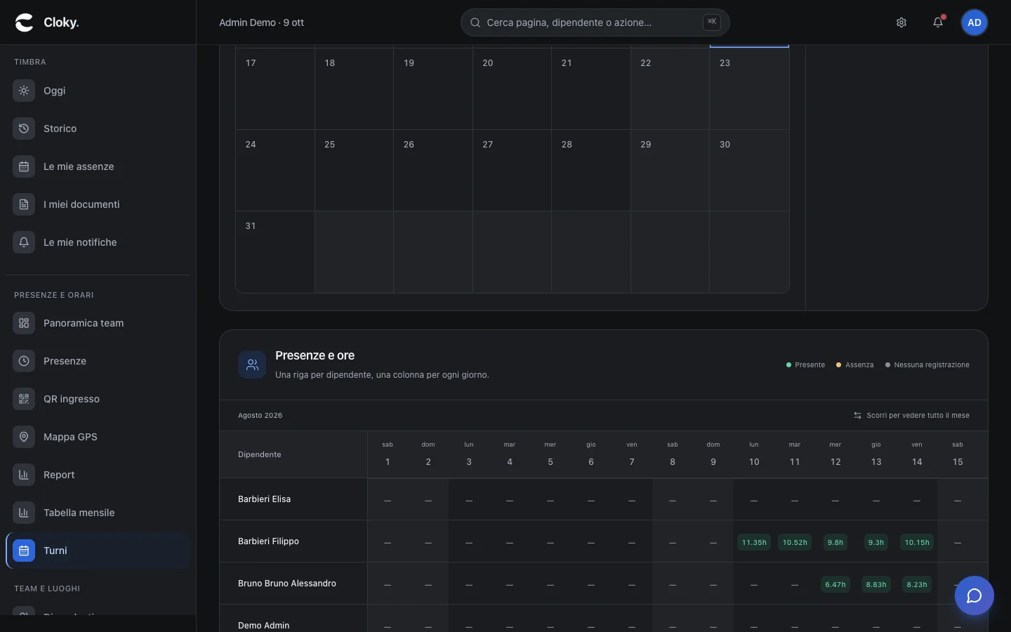The width and height of the screenshot is (1011, 632).
Task: Open settings gear icon in header
Action: coord(901,22)
